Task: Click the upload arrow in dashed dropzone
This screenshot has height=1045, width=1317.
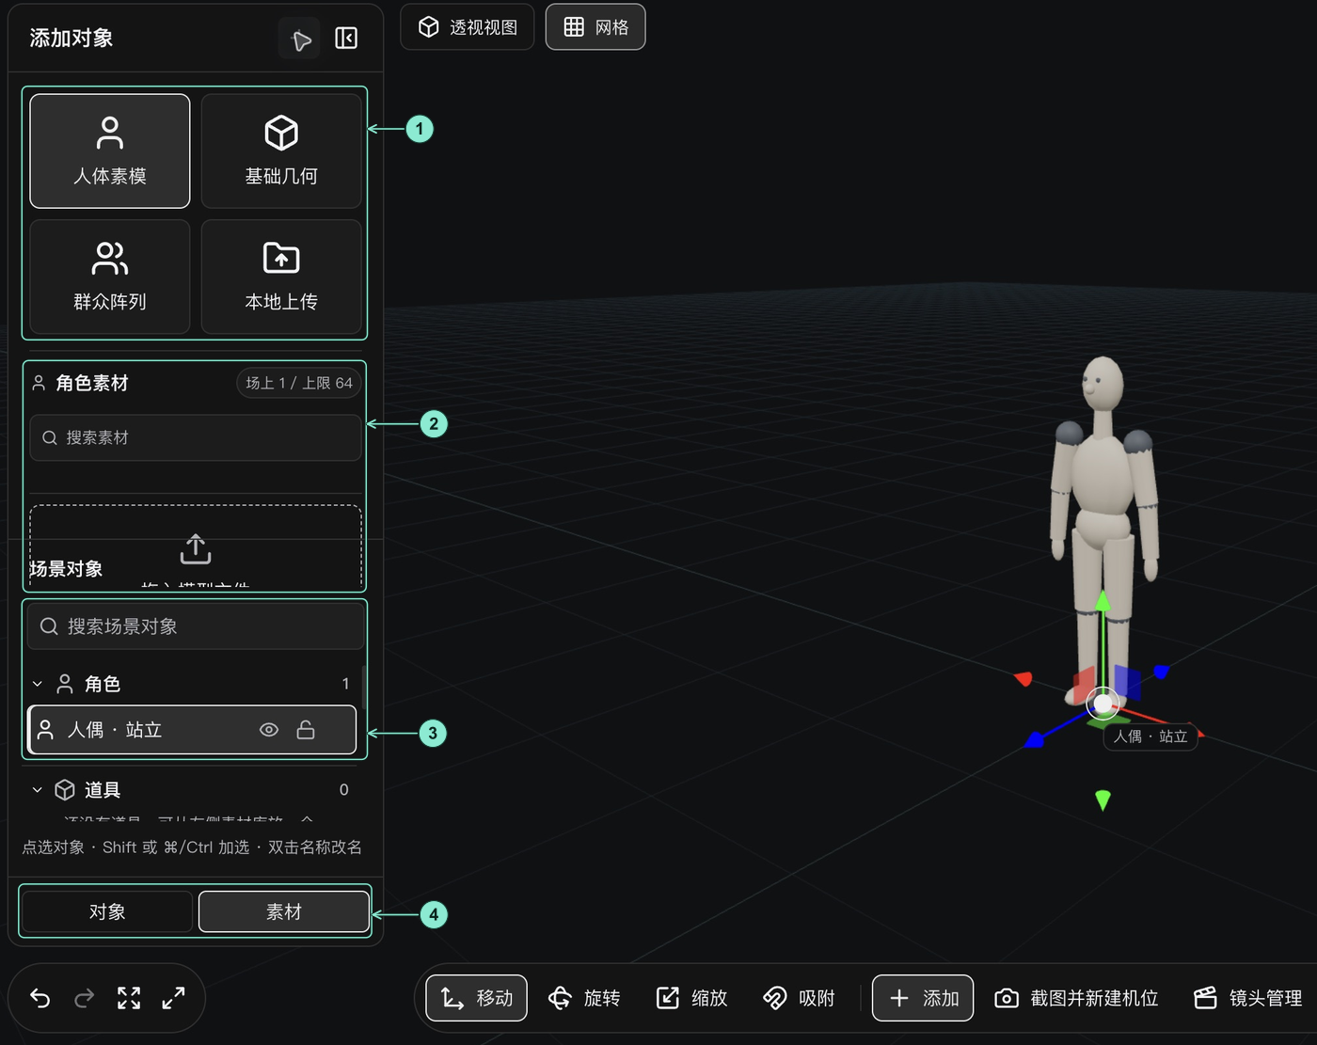Action: pyautogui.click(x=196, y=549)
